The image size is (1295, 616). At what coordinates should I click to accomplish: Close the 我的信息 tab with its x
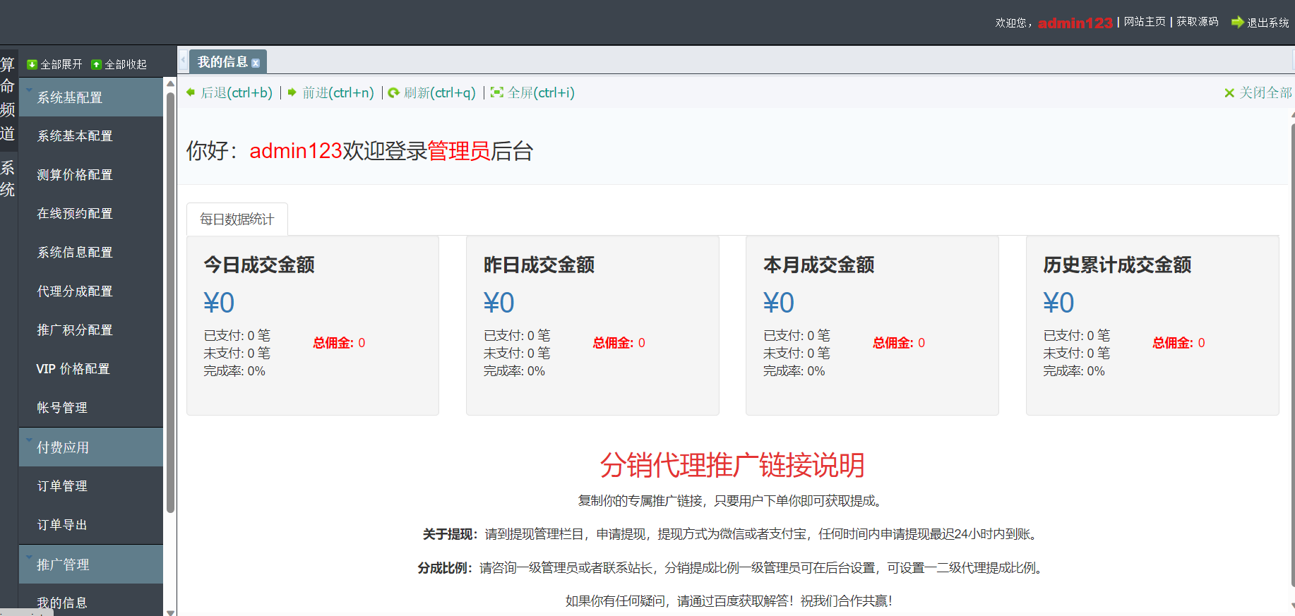click(x=256, y=63)
